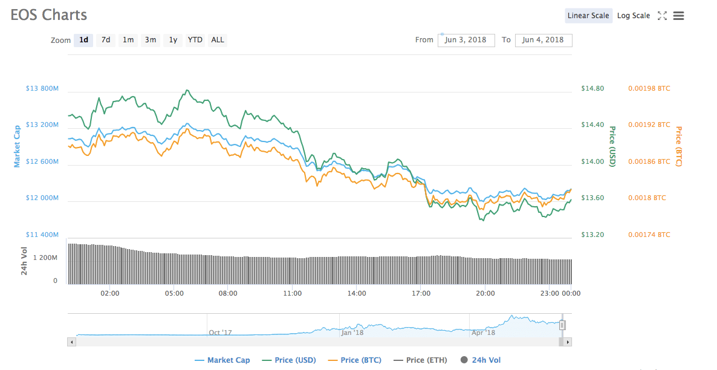Click the $12 000M market cap label
The width and height of the screenshot is (717, 370).
[42, 198]
